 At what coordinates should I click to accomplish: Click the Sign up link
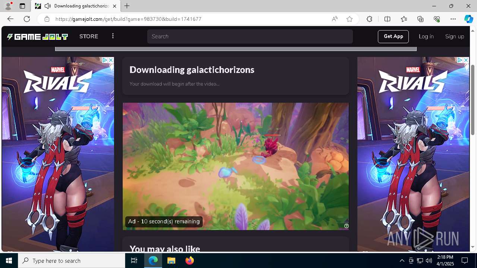(x=455, y=36)
